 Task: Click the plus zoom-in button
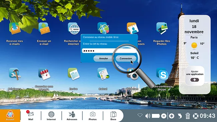172,116
